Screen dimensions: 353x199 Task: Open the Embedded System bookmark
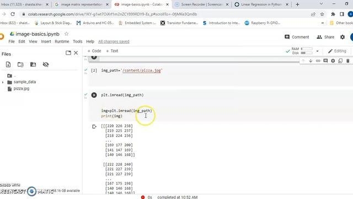click(x=137, y=23)
